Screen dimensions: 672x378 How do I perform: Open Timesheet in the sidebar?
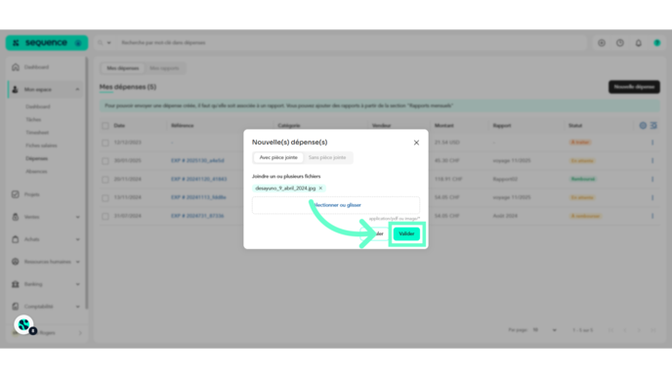[x=37, y=133]
